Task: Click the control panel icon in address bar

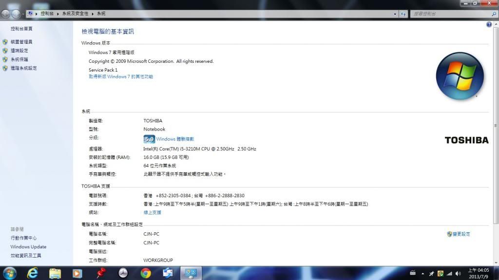Action: tap(30, 13)
